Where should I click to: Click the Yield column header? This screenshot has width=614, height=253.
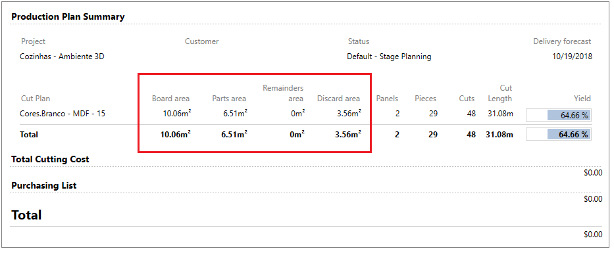pos(582,99)
